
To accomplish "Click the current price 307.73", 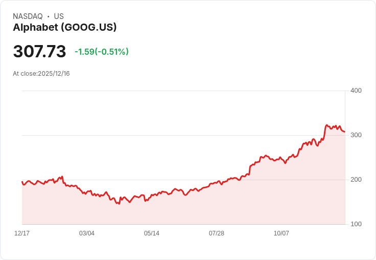I will point(39,52).
